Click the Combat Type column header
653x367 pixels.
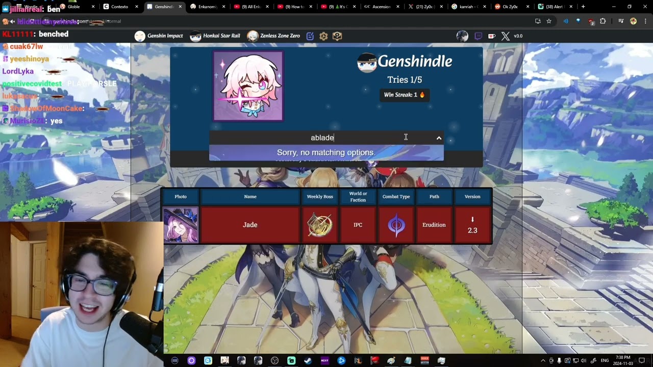pyautogui.click(x=396, y=197)
